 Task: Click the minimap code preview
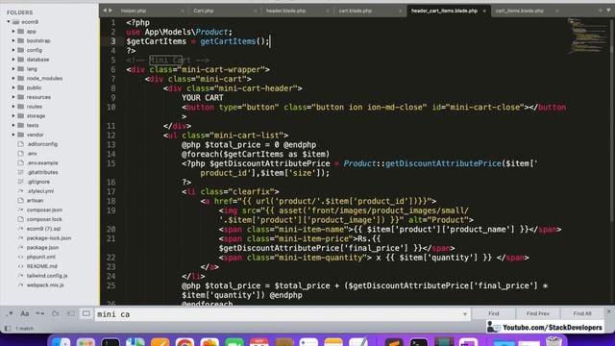tap(587, 37)
